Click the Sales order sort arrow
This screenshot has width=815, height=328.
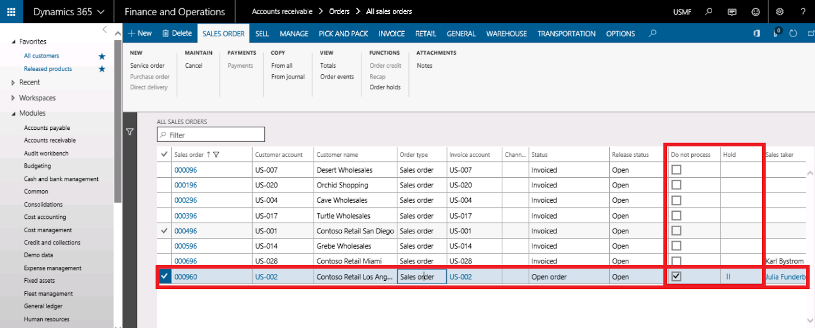(x=208, y=154)
